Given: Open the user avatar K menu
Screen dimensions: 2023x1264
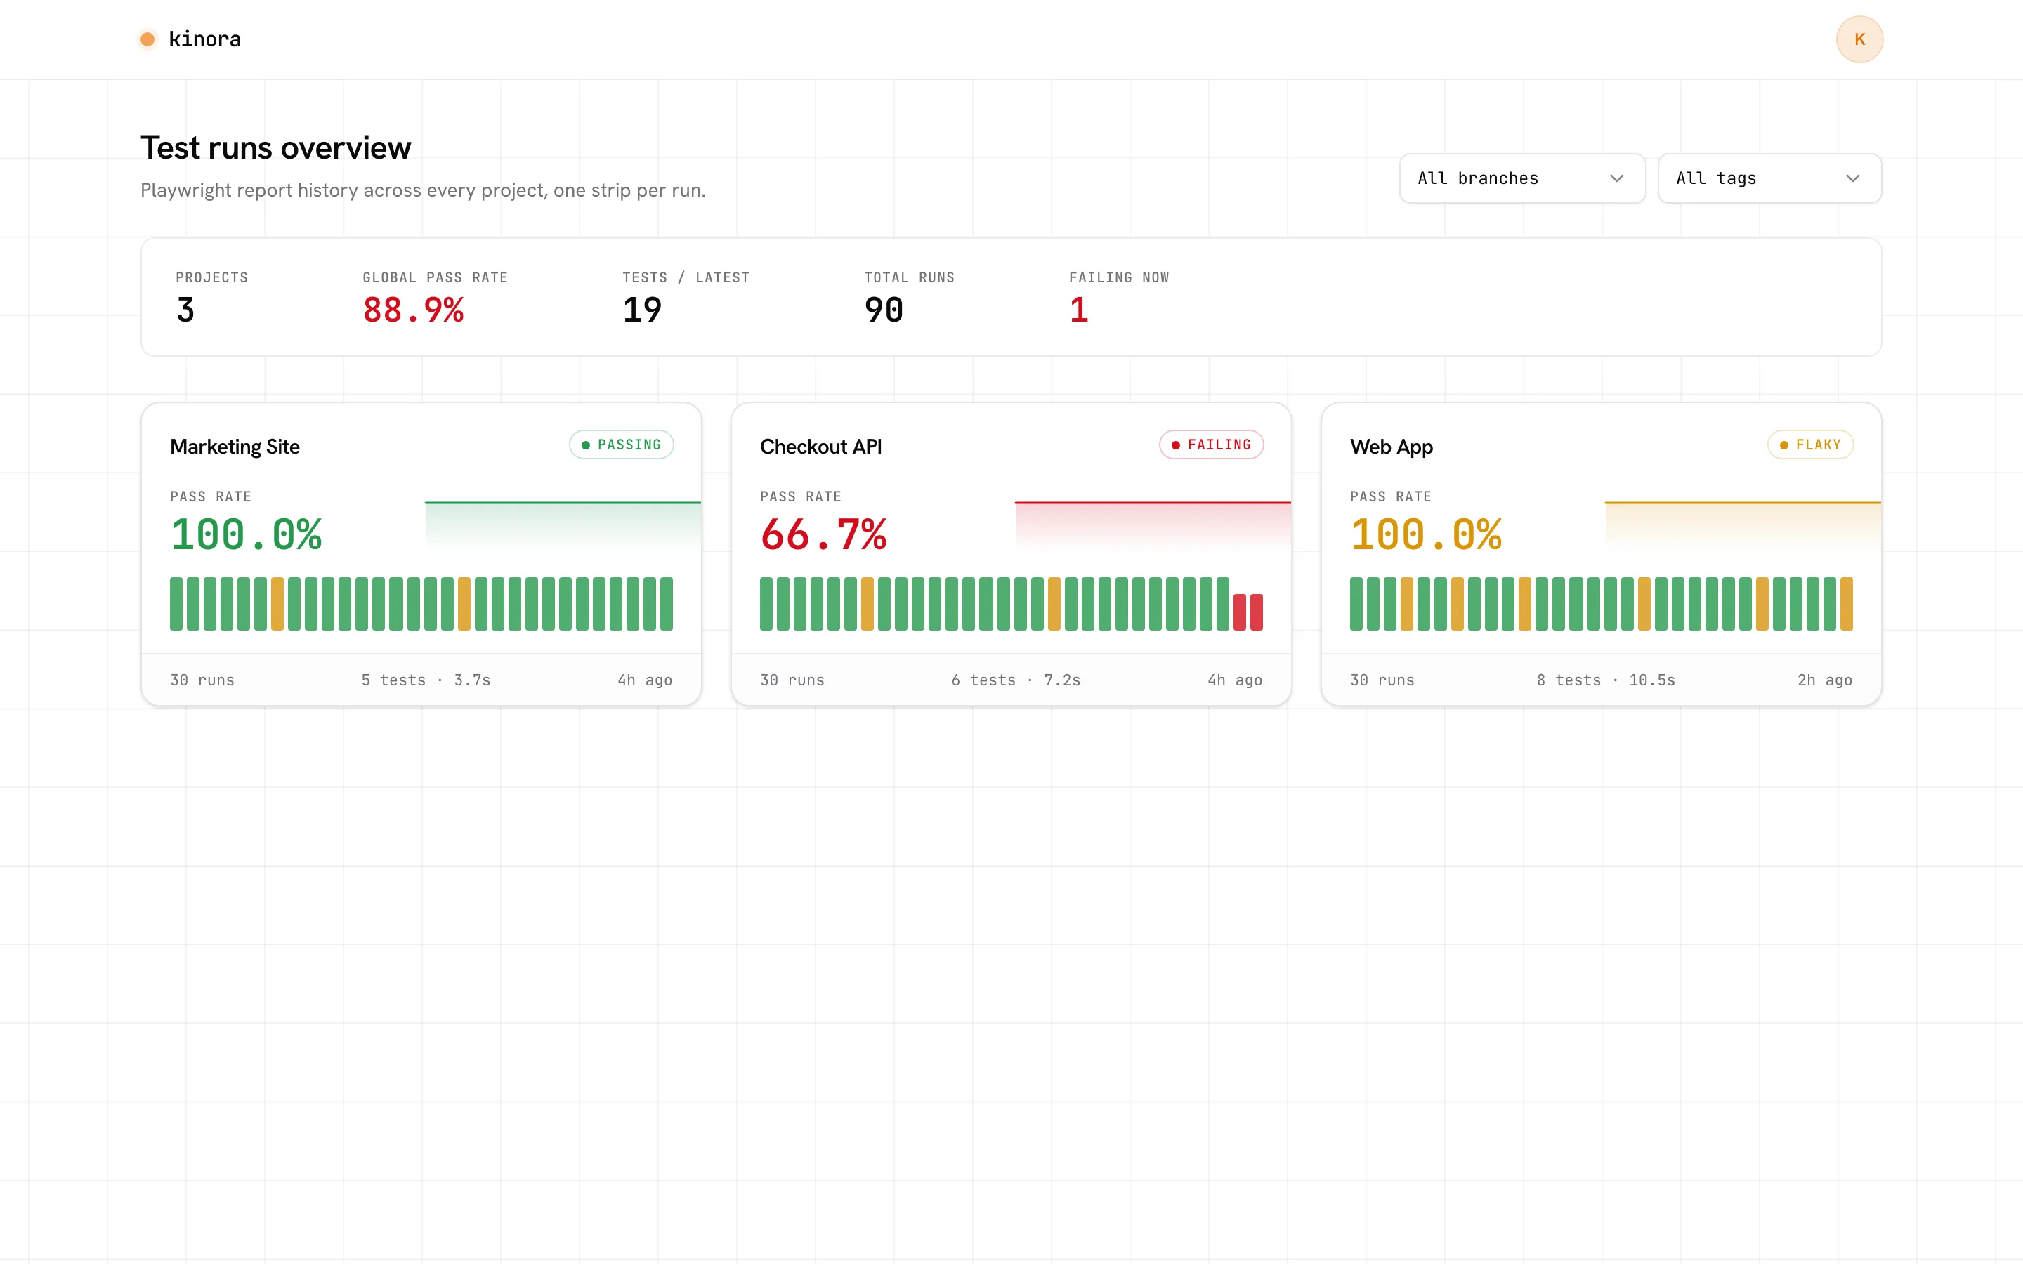Looking at the screenshot, I should point(1859,39).
